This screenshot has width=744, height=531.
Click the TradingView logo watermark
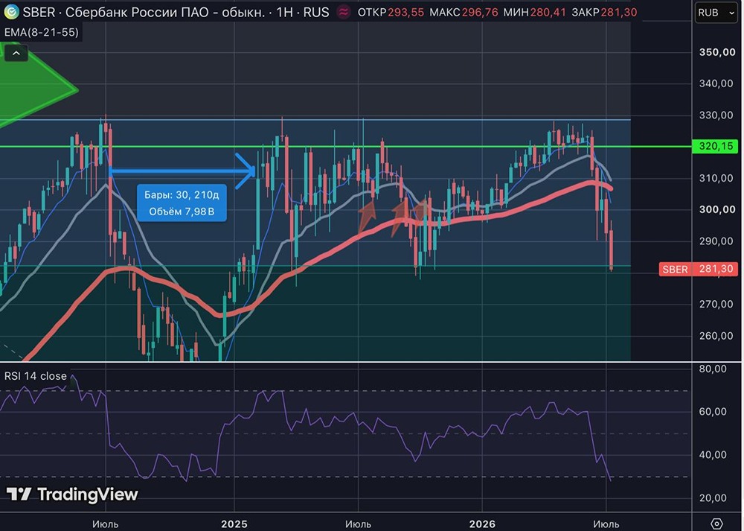point(72,495)
